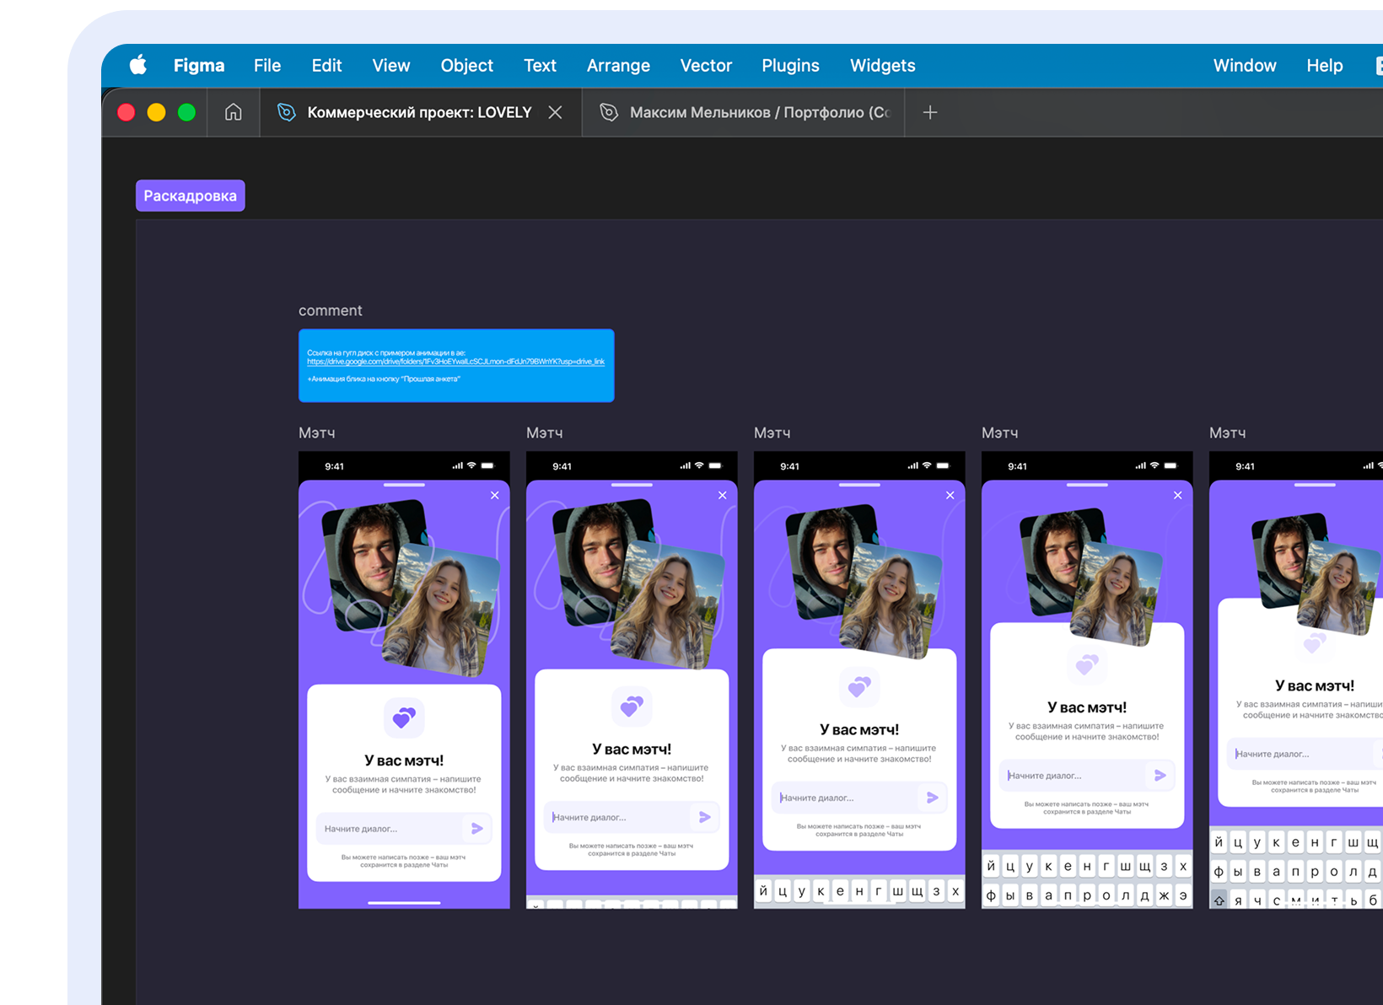Click Начните диалог input in first screen
Viewport: 1383px width, 1005px height.
(388, 829)
